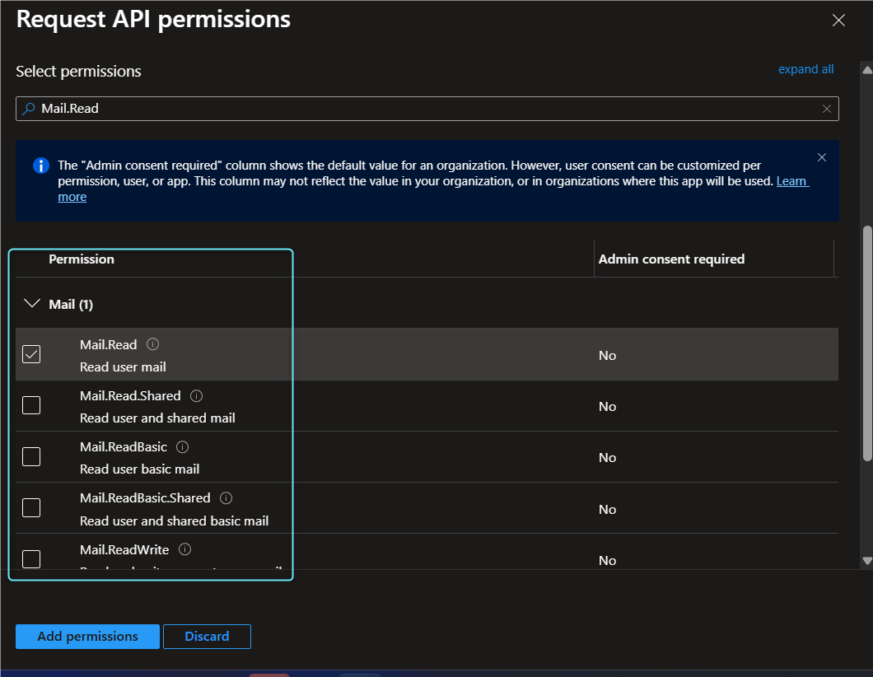
Task: Click the scroll down arrow
Action: click(x=867, y=561)
